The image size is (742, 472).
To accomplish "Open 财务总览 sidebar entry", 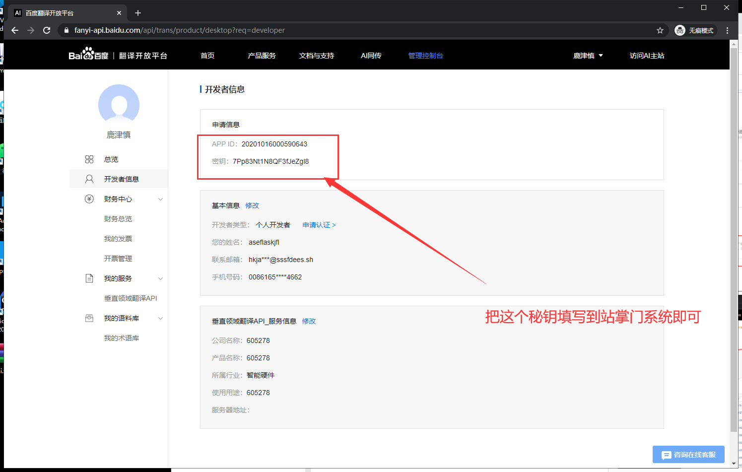I will [118, 219].
